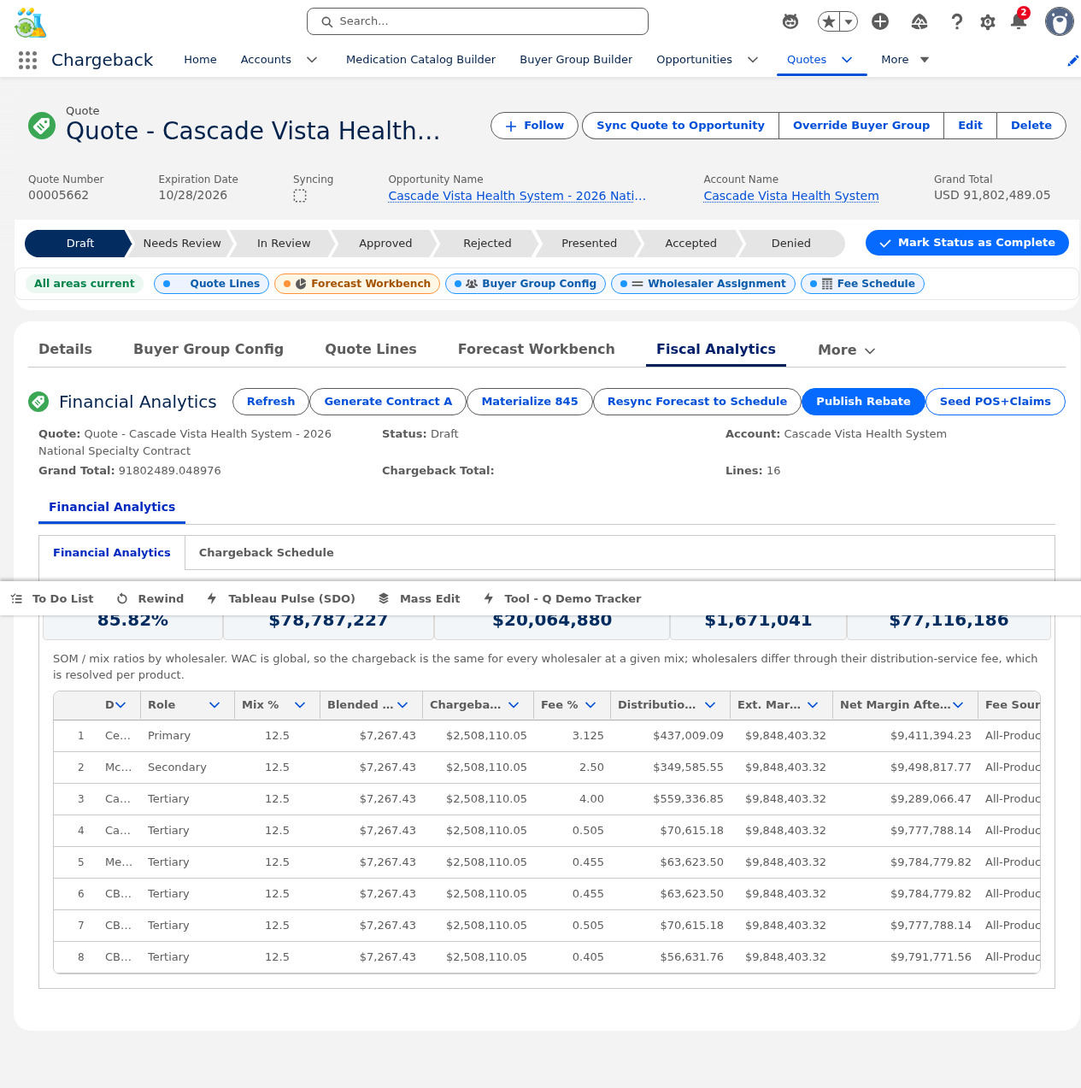Viewport: 1081px width, 1088px height.
Task: Click the app logo in the header
Action: pos(30,23)
